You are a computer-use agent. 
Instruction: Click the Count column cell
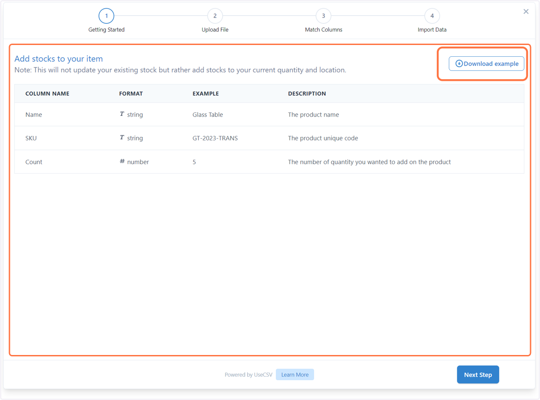pos(34,162)
